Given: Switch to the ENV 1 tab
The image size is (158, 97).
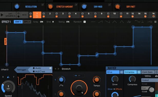Looking at the screenshot, I should [x=18, y=22].
